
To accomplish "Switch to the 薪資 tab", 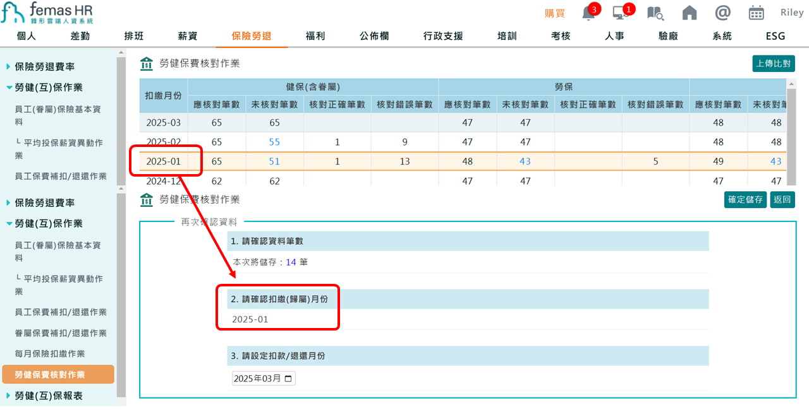I will 187,36.
